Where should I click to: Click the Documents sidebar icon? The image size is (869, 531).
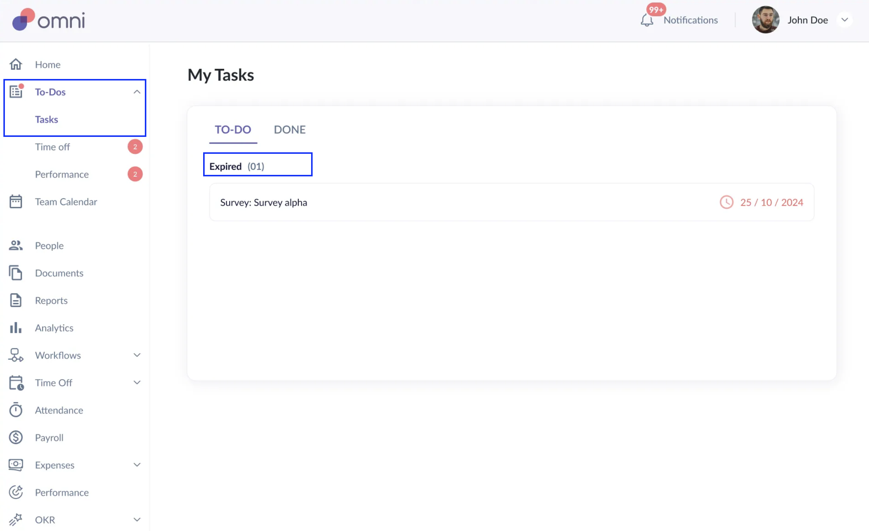pos(16,273)
